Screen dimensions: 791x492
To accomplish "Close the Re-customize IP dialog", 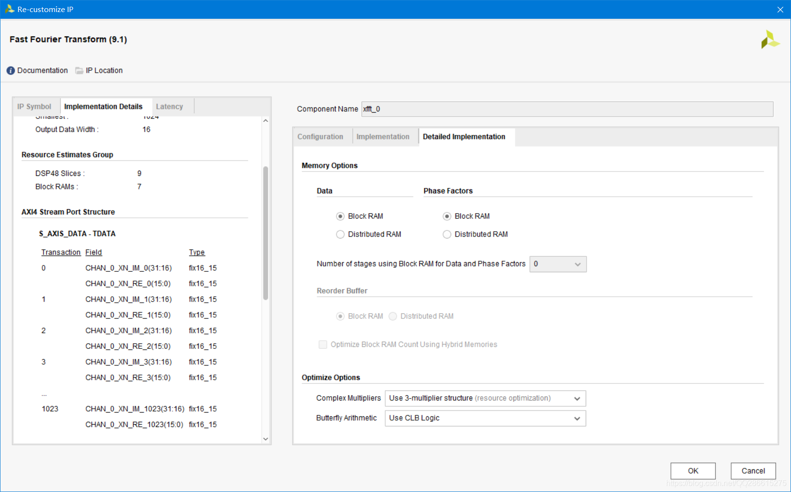I will 780,10.
